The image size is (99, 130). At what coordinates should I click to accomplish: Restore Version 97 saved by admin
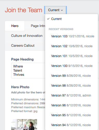click(x=72, y=95)
